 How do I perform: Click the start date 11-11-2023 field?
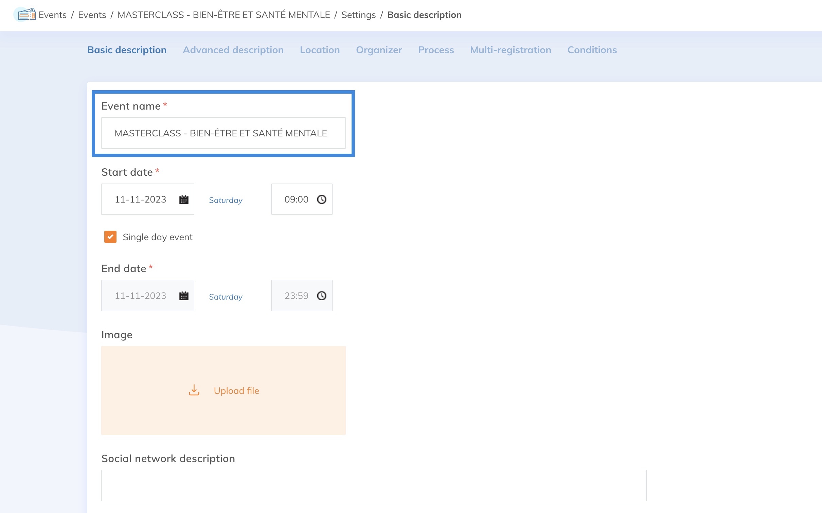tap(141, 199)
